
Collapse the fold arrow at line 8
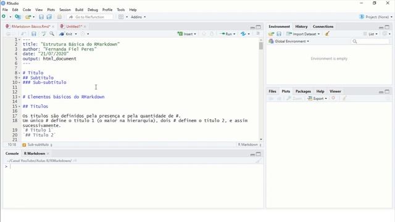[19, 73]
